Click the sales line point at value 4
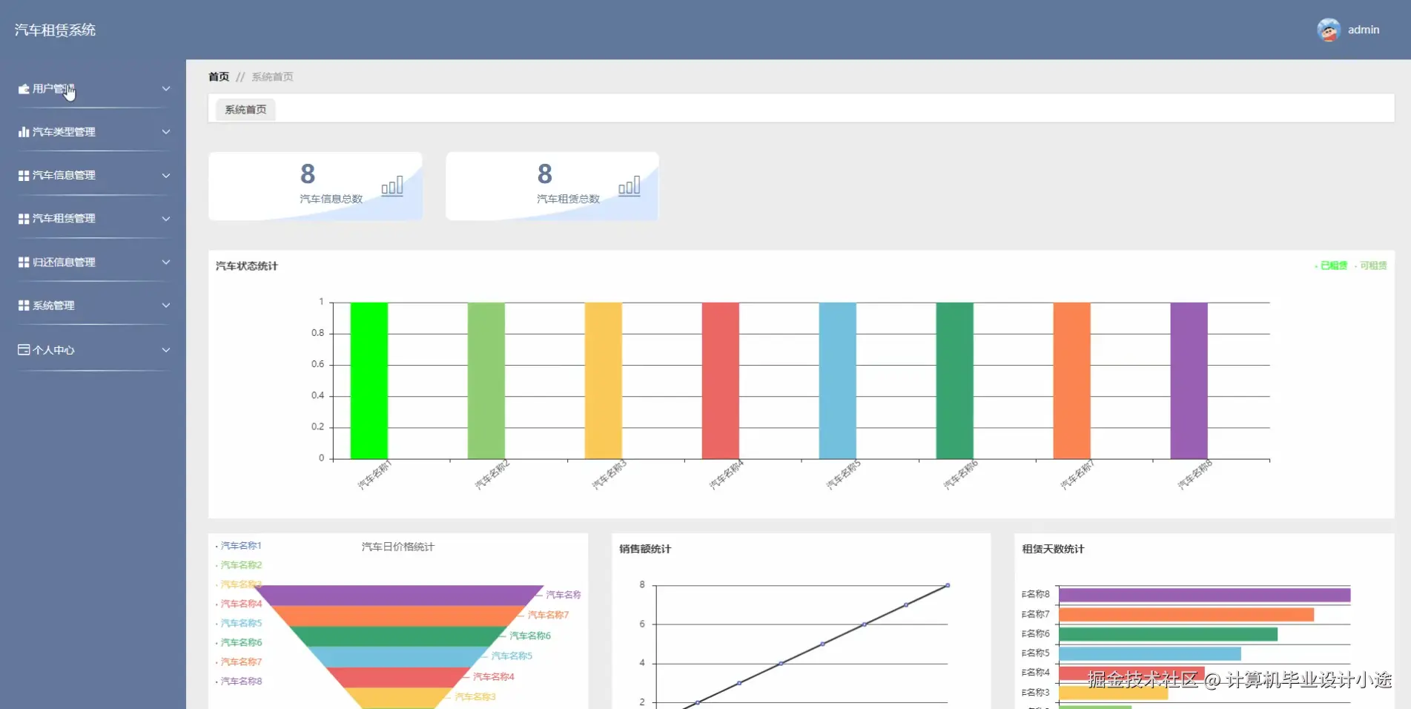This screenshot has height=709, width=1411. tap(781, 663)
